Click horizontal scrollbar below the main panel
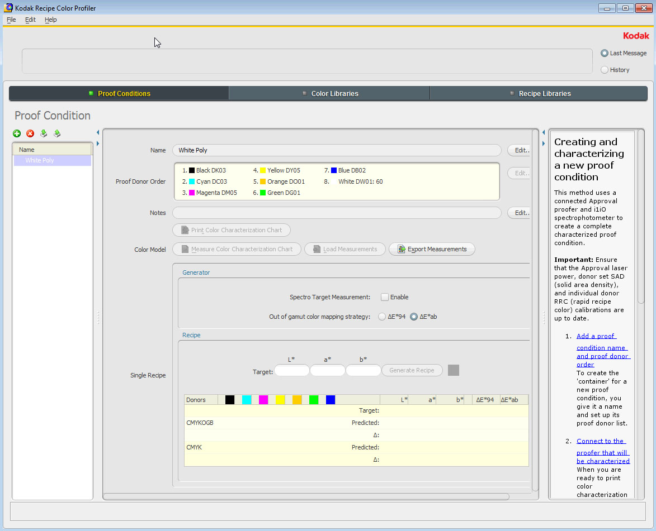Viewport: 656px width, 531px height. coord(306,497)
